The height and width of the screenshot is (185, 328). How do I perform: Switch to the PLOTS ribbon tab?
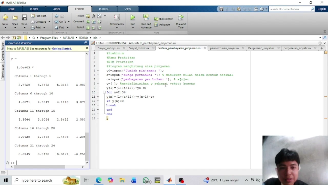tap(34, 9)
